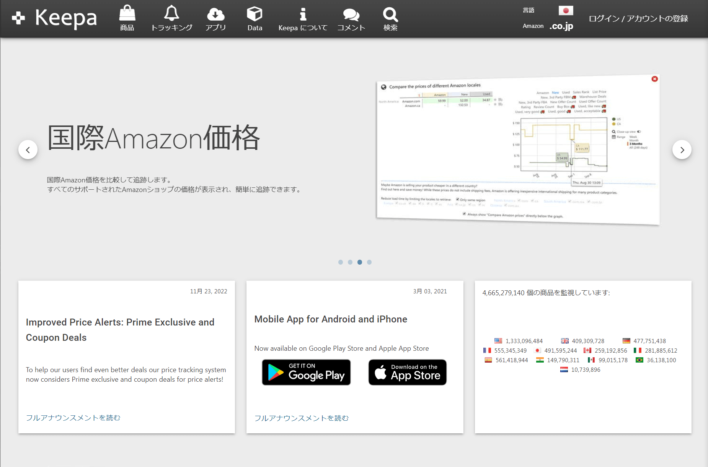Click German flag 477,751,438 count
The image size is (708, 467).
[644, 341]
